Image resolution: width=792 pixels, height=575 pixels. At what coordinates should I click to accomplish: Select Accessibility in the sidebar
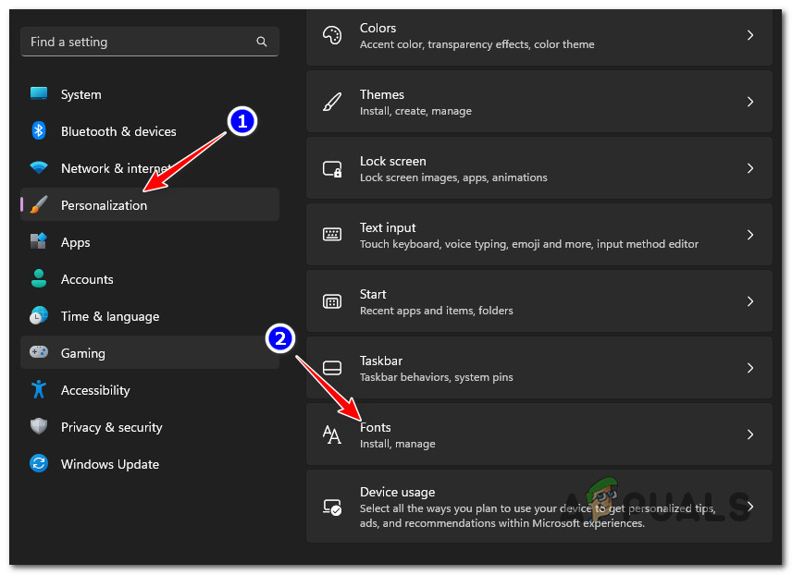coord(95,390)
